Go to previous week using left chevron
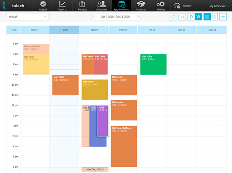Viewport: 232px width, 173px height. [94, 17]
